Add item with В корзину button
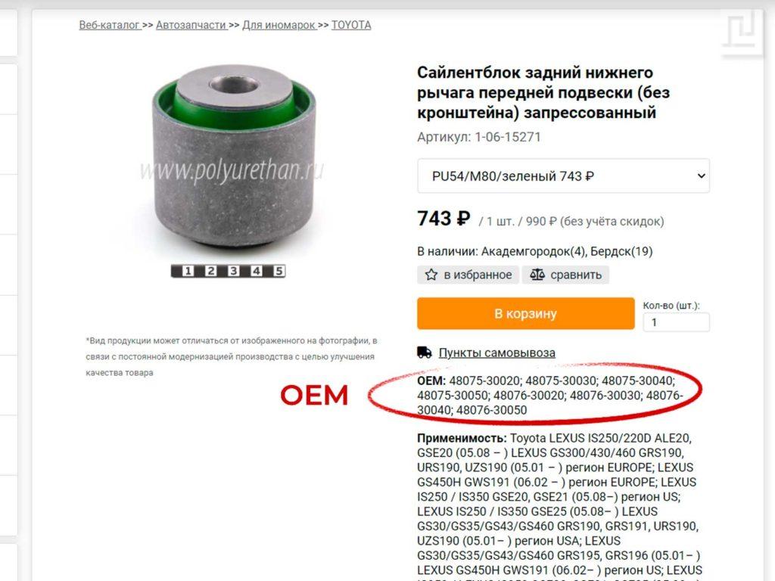 [x=526, y=313]
